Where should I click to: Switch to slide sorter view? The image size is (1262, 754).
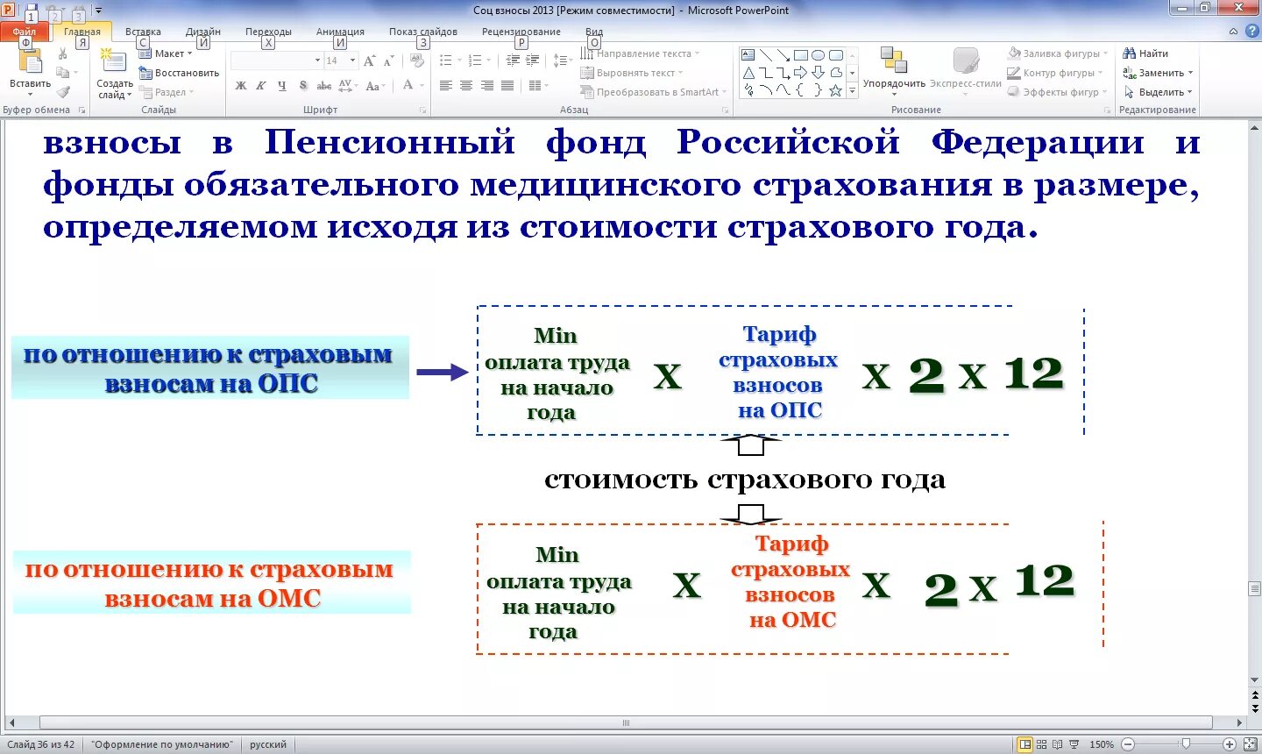point(1041,744)
